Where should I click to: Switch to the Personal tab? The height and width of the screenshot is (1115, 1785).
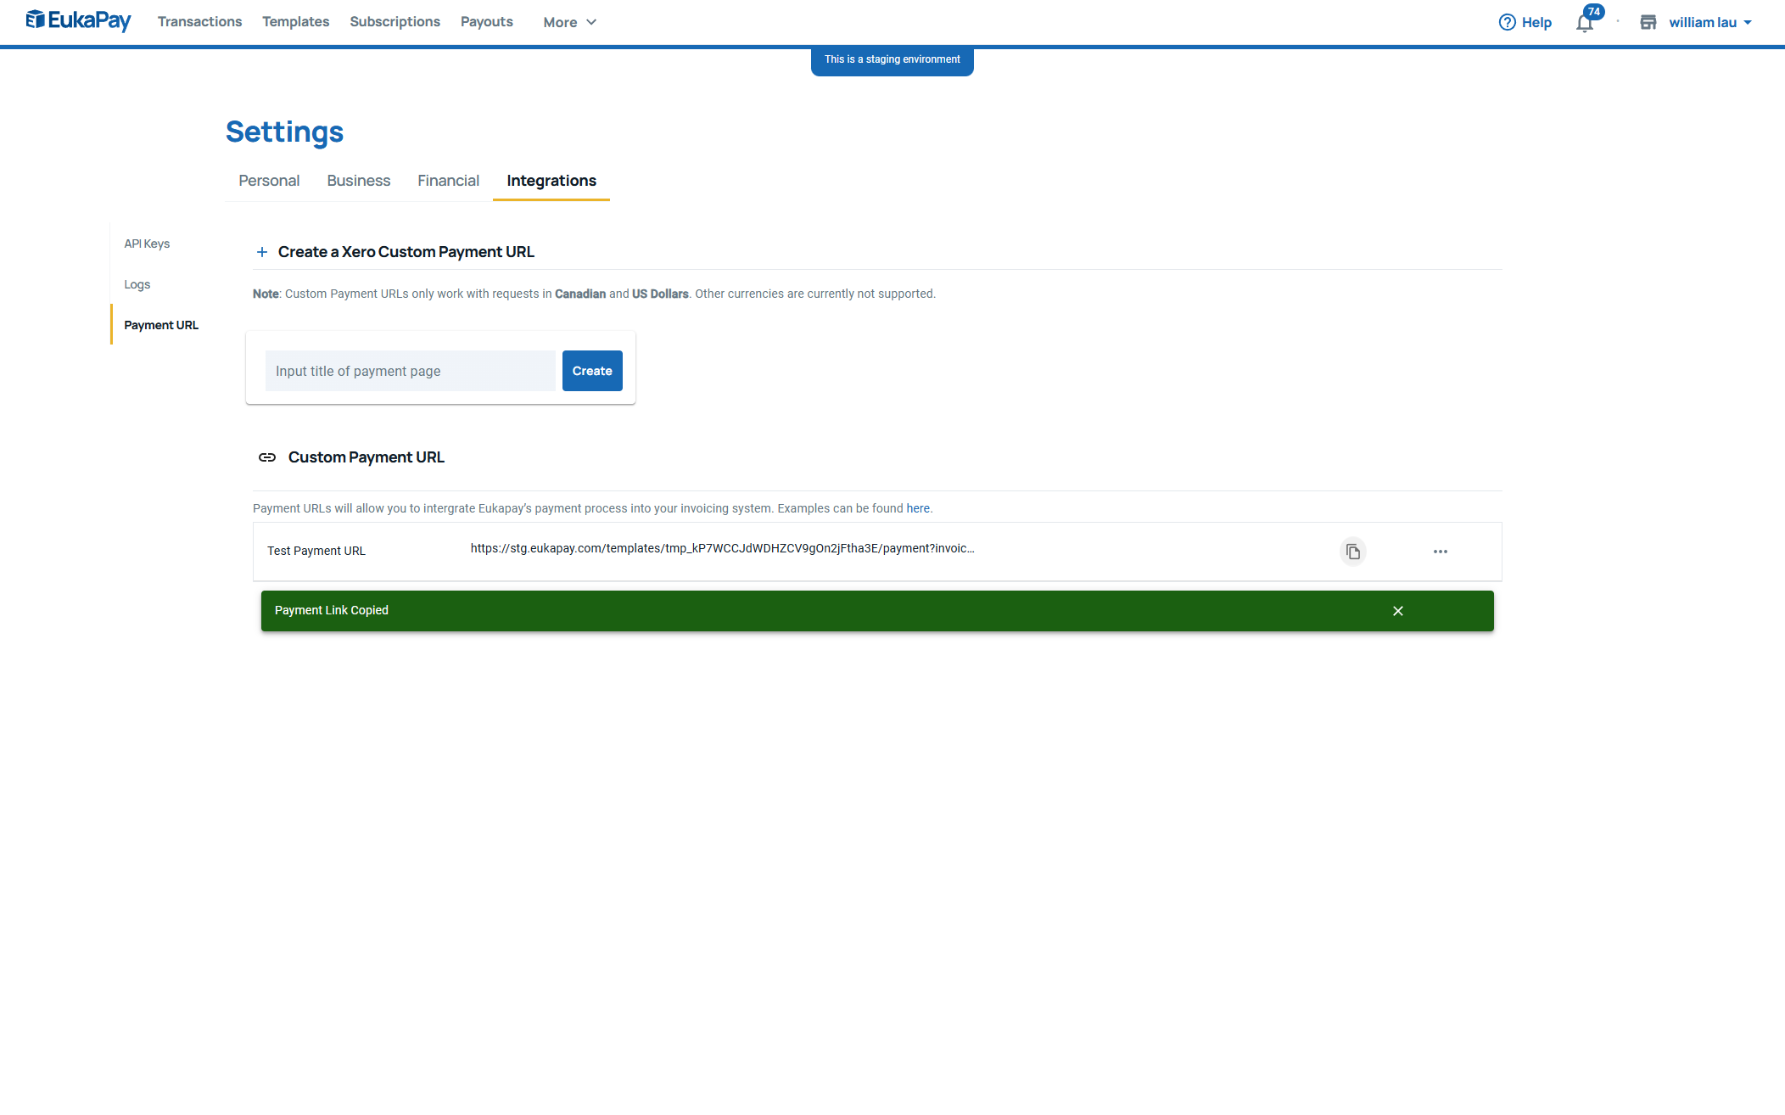[269, 181]
